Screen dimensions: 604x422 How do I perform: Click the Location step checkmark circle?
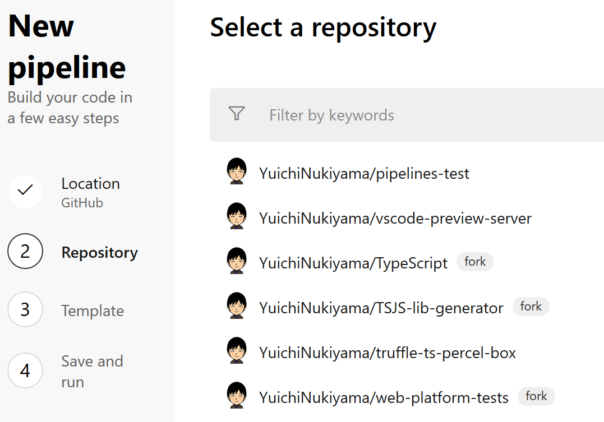[x=25, y=191]
